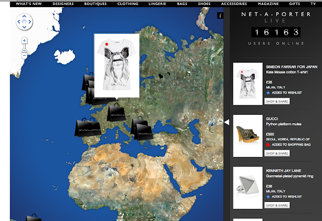Click the Kenneth Jay Lane designer title
This screenshot has width=322, height=221.
[283, 171]
